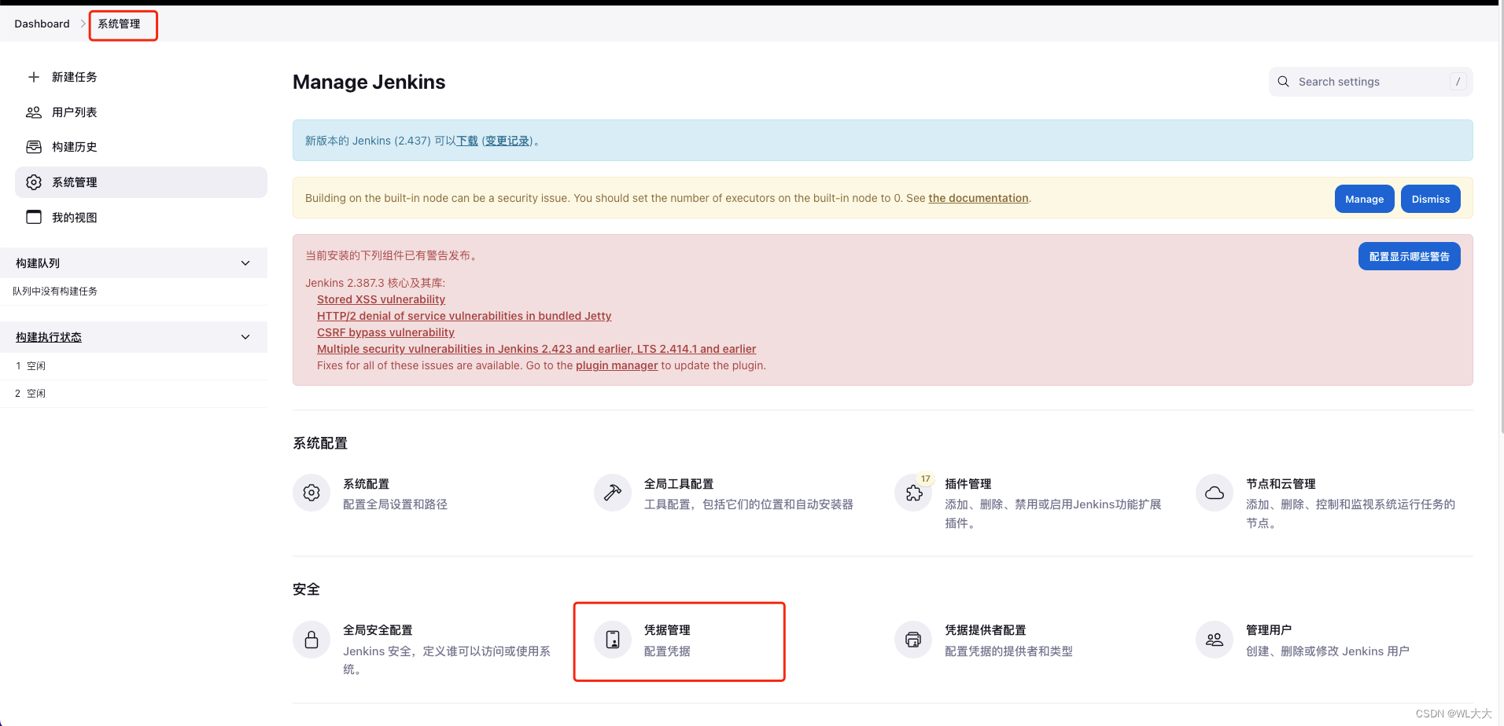Screen dimensions: 1504x726
Task: Collapse the 构建队列 panel chevron
Action: click(x=245, y=263)
